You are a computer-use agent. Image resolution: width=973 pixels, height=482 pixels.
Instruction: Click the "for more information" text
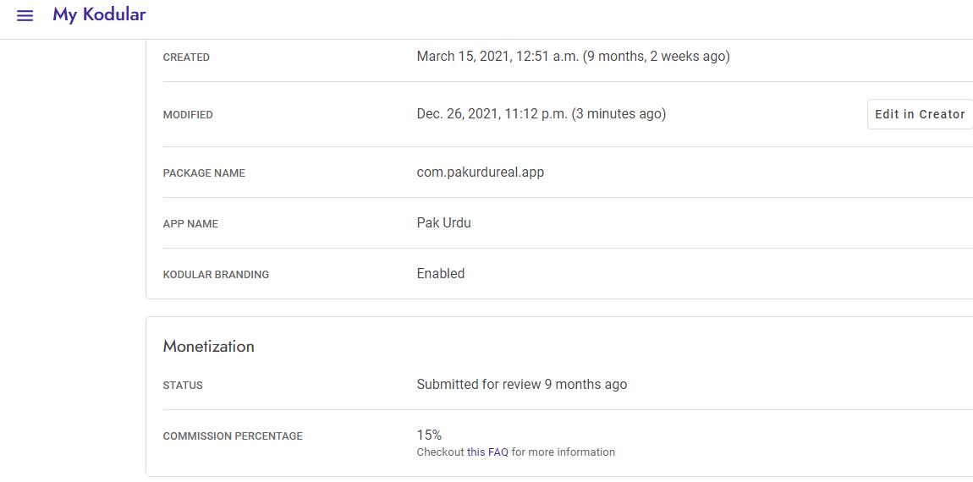tap(563, 452)
